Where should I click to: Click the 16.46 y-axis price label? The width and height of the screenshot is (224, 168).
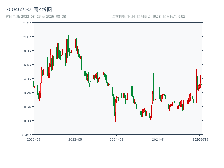[x=27, y=65]
